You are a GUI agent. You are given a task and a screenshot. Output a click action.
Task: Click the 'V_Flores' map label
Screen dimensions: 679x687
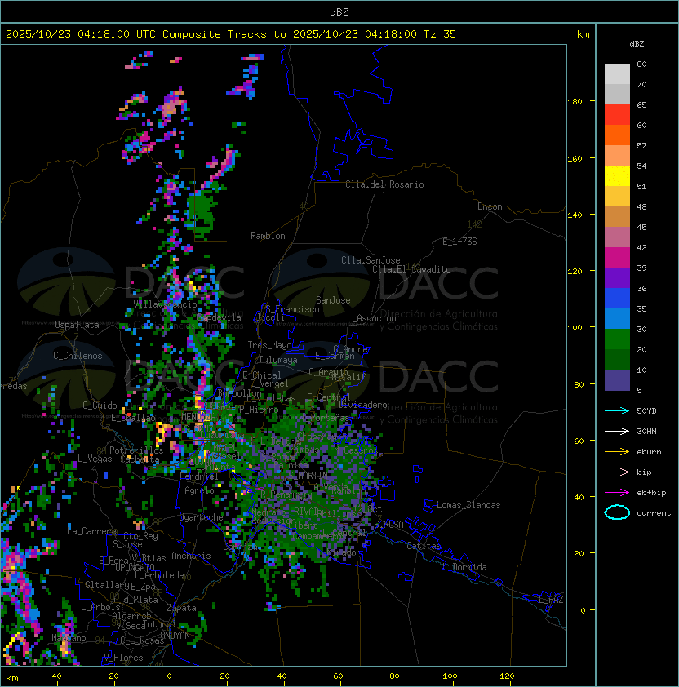[123, 658]
